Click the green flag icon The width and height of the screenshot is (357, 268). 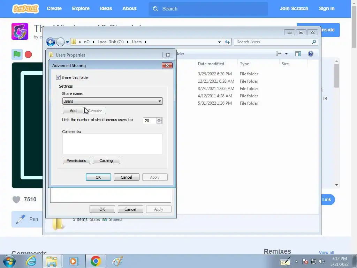[17, 54]
